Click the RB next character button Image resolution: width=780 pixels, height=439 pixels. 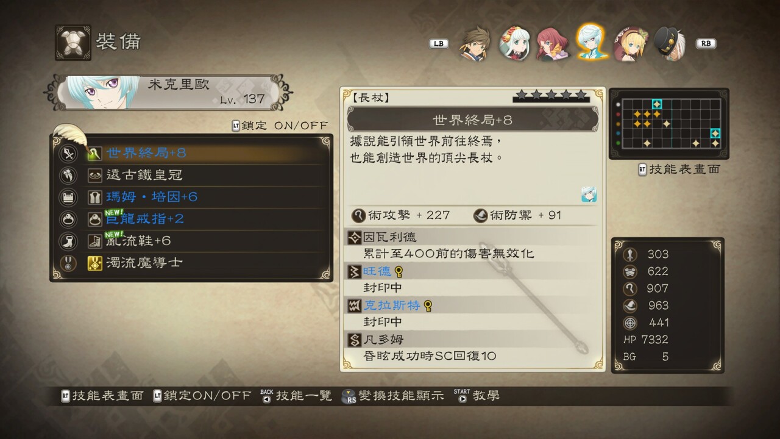pyautogui.click(x=706, y=44)
